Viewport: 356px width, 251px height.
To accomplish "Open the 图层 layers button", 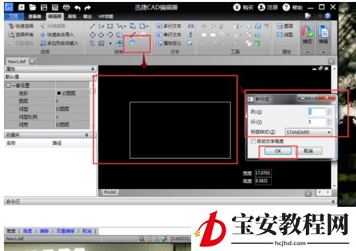I will click(285, 26).
